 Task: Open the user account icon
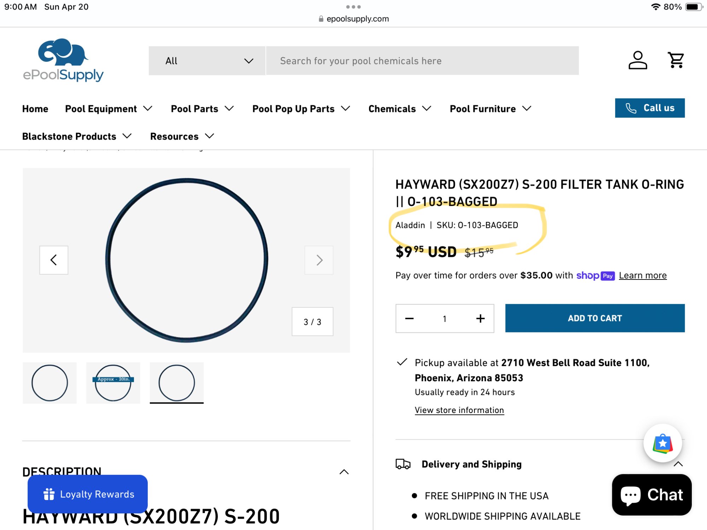point(638,60)
